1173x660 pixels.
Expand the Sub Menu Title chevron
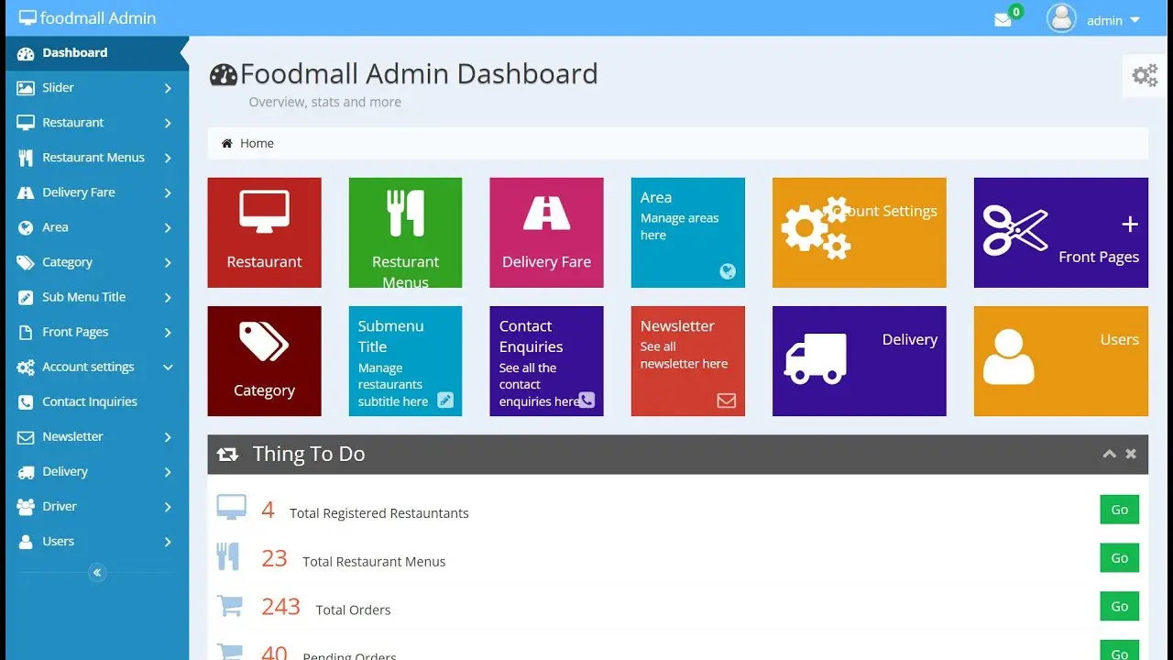click(x=168, y=297)
